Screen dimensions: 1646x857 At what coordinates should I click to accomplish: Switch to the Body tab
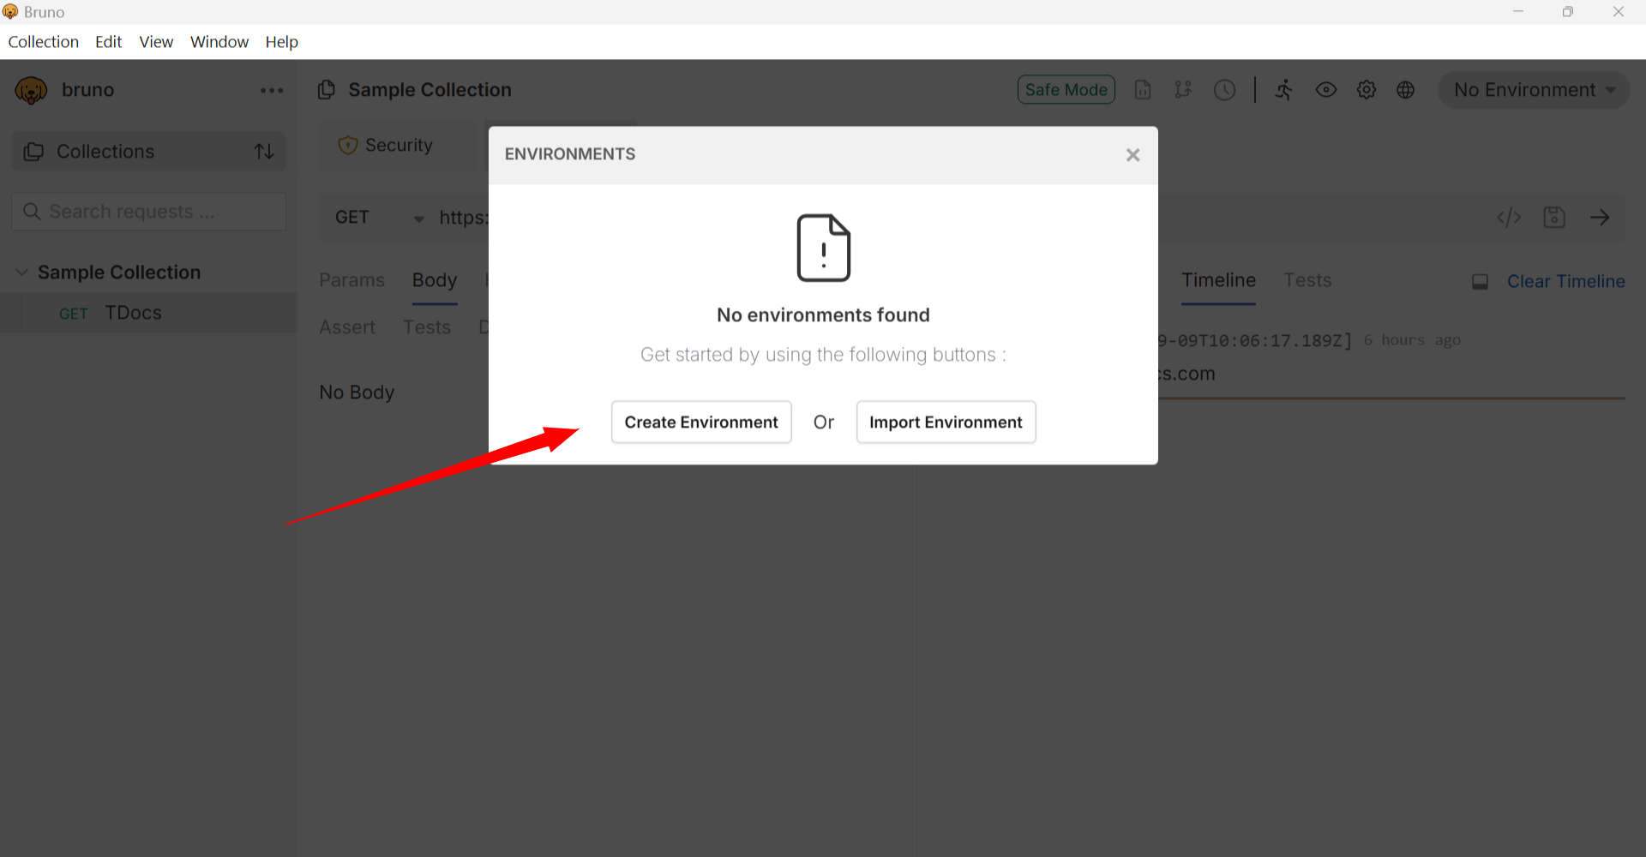click(x=435, y=280)
